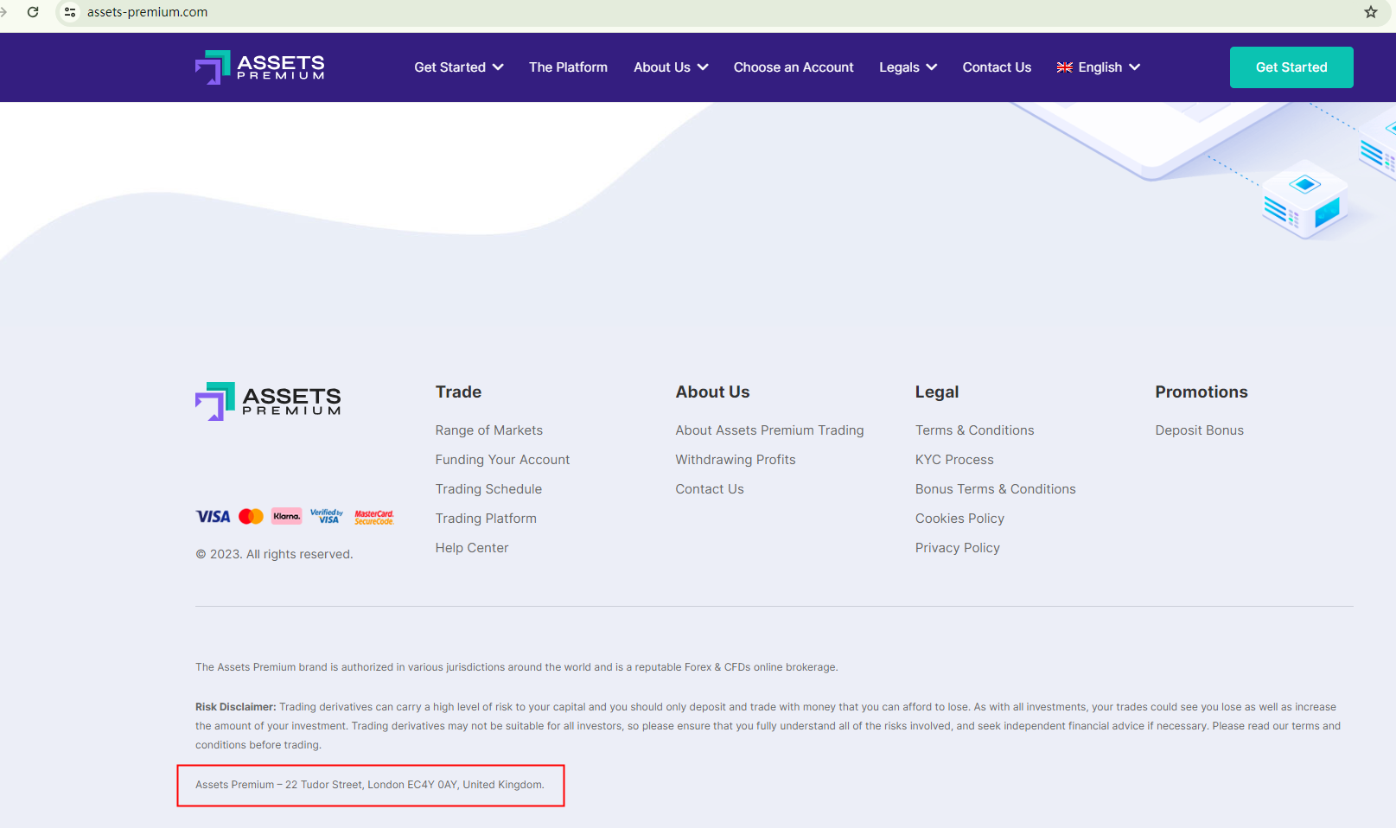Click the Assets Premium logo in header
1396x828 pixels.
click(260, 67)
